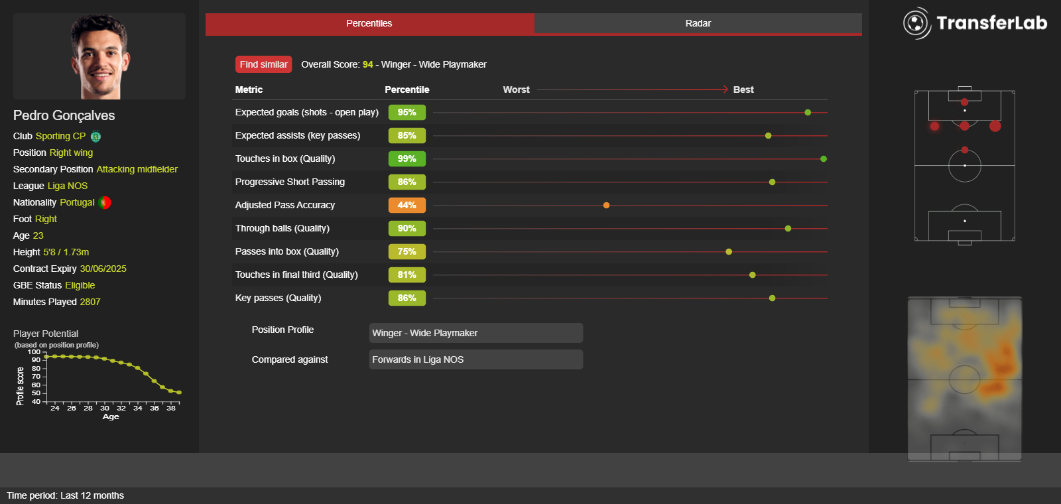1061x504 pixels.
Task: Click the Touches in final third dot
Action: 753,275
